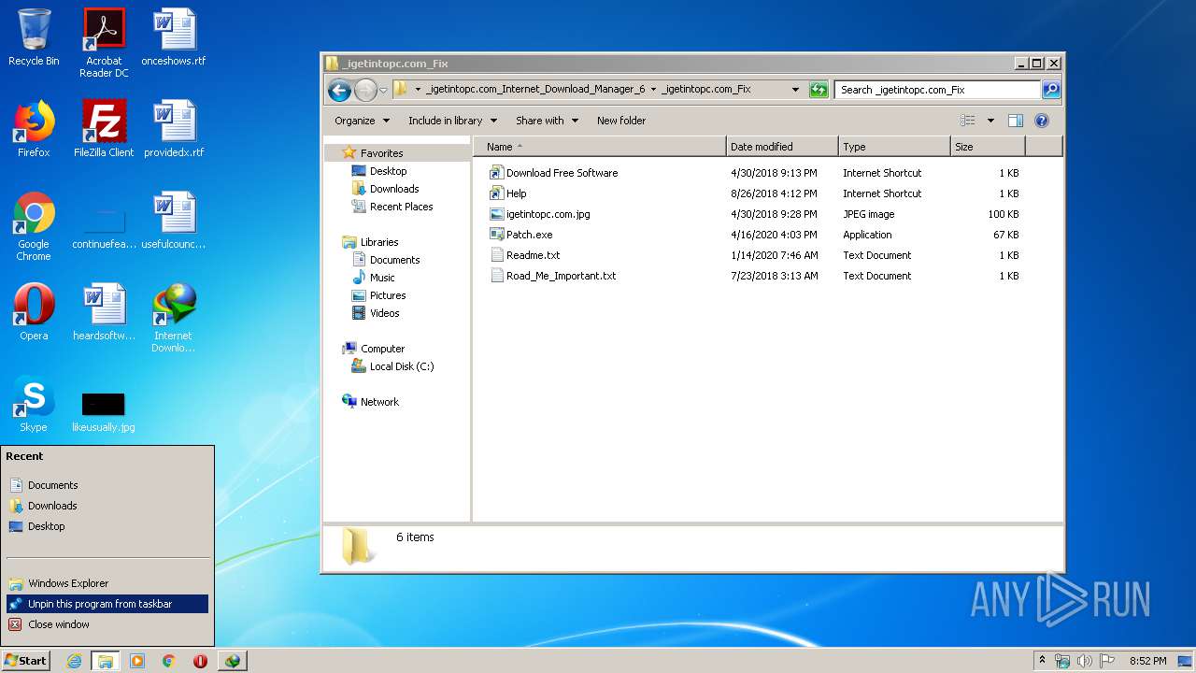The height and width of the screenshot is (673, 1196).
Task: Click Windows Explorer taskbar icon
Action: pyautogui.click(x=106, y=661)
